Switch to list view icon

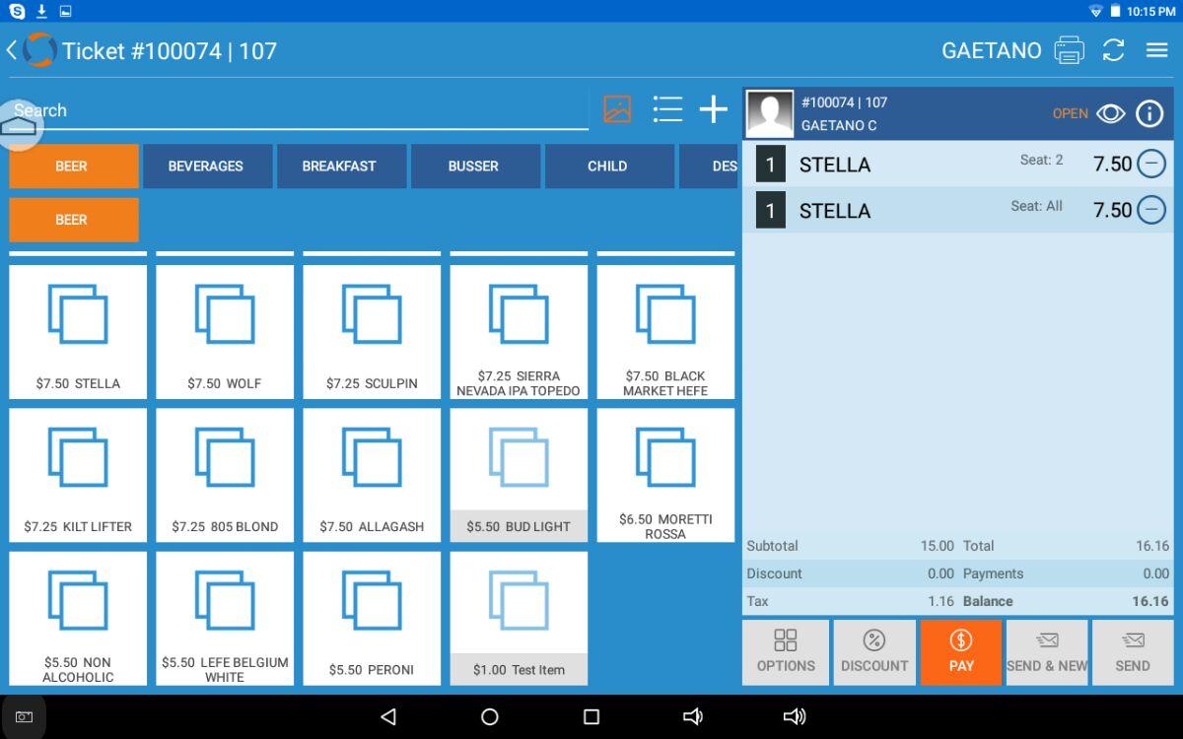click(667, 109)
